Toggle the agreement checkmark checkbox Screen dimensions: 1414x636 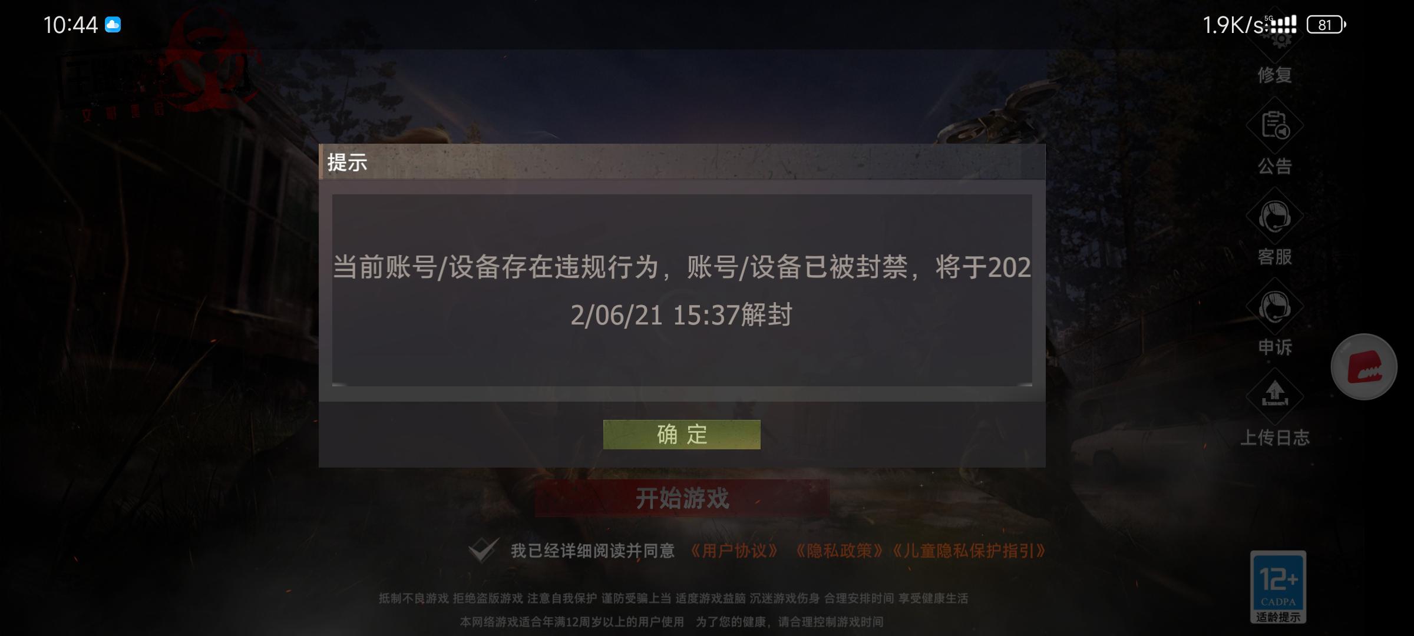[x=483, y=550]
